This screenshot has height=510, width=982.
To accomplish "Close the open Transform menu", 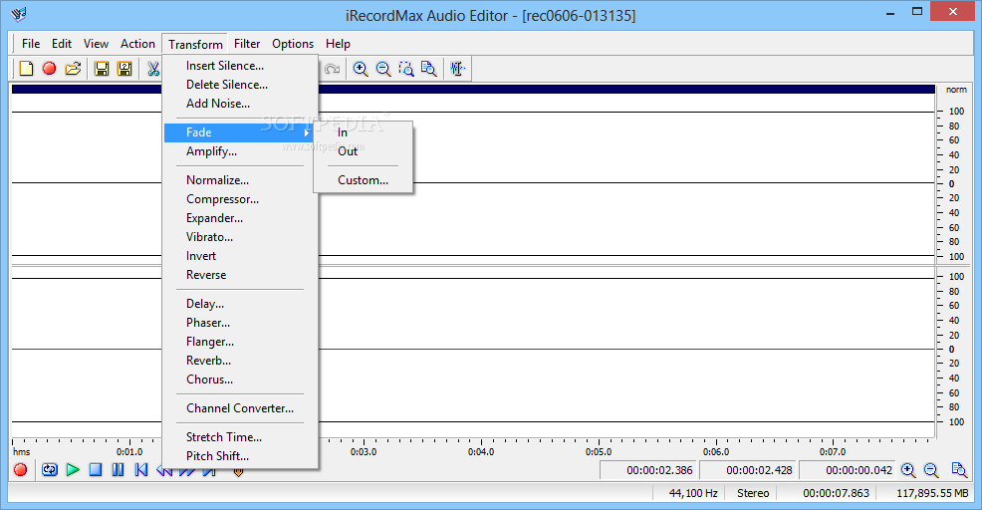I will tap(195, 44).
